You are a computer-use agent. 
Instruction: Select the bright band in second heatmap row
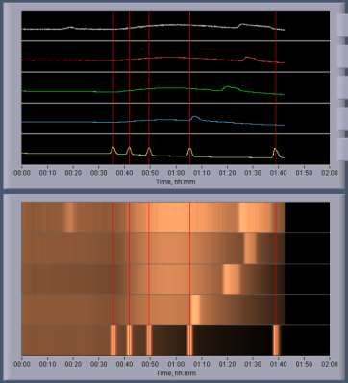pyautogui.click(x=250, y=249)
